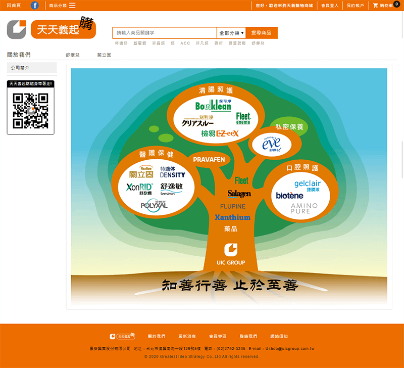Image resolution: width=404 pixels, height=368 pixels.
Task: Open 聯絡我們 in the footer
Action: coord(248,336)
